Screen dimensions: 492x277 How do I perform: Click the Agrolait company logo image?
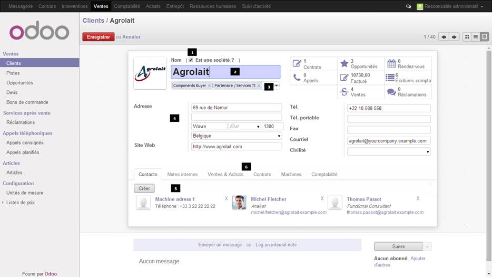pos(150,73)
